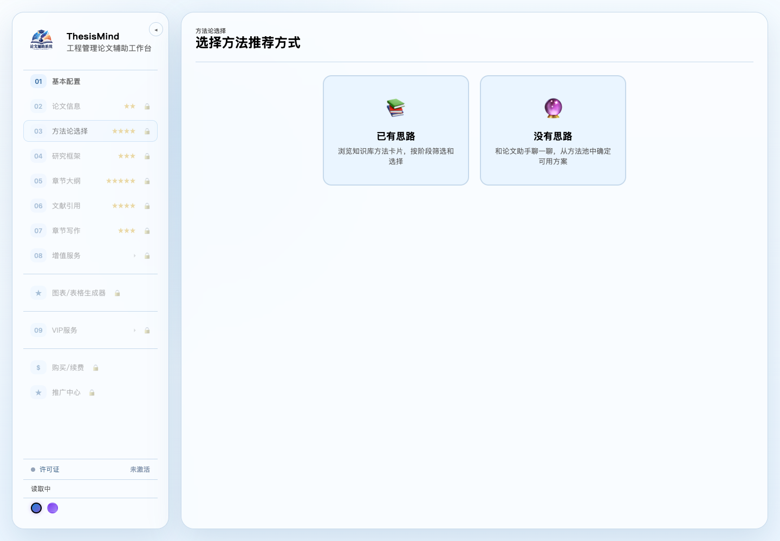Click the crystal ball icon on 没有思路

553,108
